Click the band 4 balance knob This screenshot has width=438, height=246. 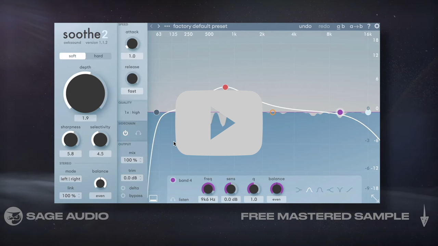click(276, 189)
